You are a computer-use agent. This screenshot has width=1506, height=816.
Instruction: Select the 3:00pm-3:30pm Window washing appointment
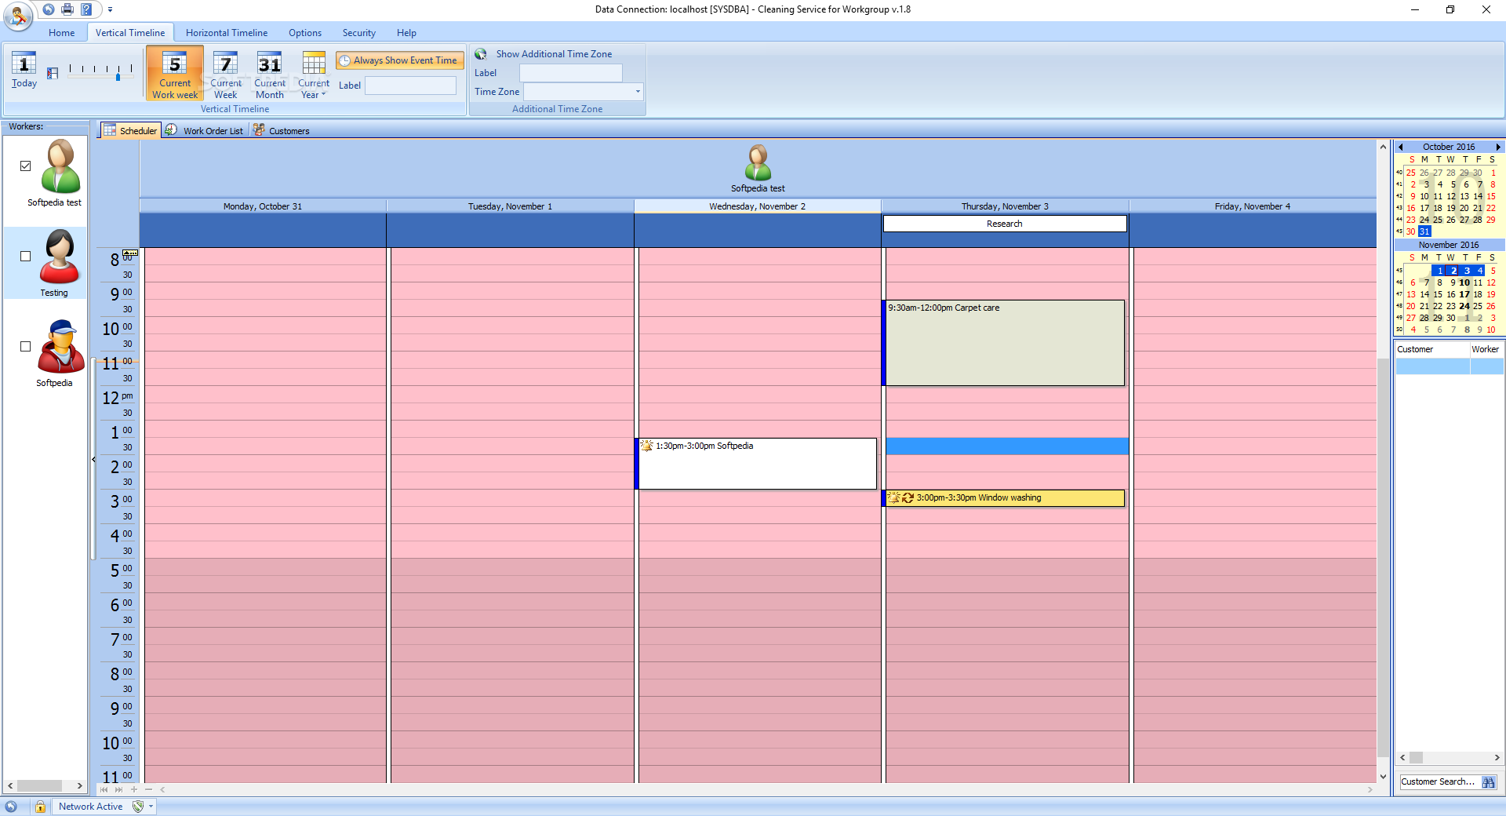[1003, 498]
